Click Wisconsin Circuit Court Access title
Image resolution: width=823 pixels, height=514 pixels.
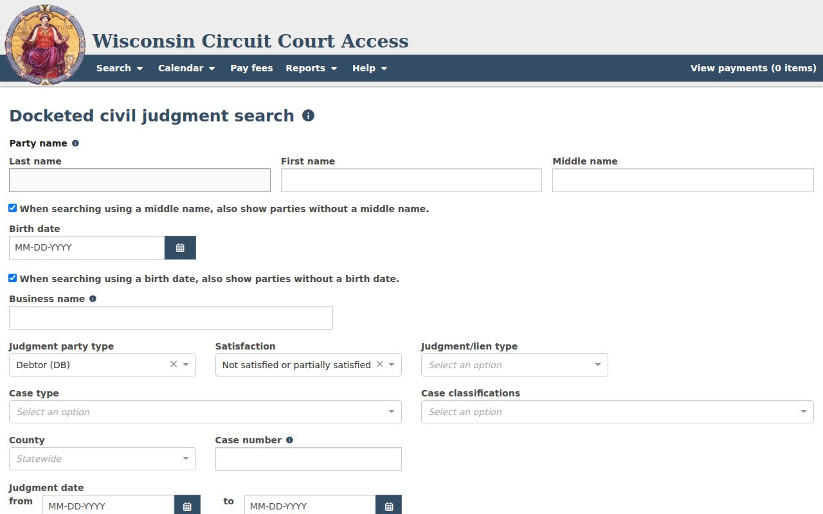[x=250, y=41]
